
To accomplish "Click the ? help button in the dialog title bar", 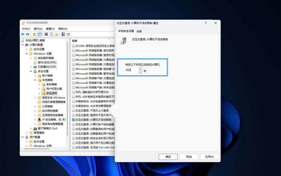I will [205, 23].
